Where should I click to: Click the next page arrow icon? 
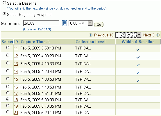click(158, 35)
